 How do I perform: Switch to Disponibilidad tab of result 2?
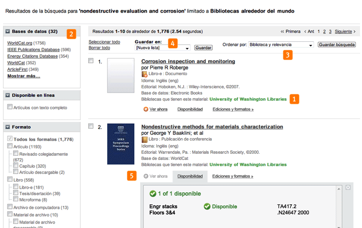(x=190, y=176)
